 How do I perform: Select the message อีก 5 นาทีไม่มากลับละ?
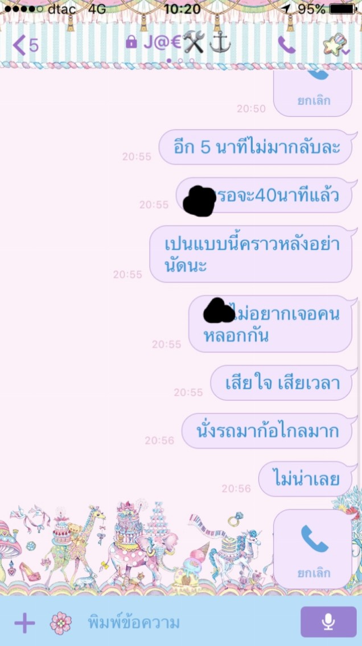pyautogui.click(x=256, y=147)
